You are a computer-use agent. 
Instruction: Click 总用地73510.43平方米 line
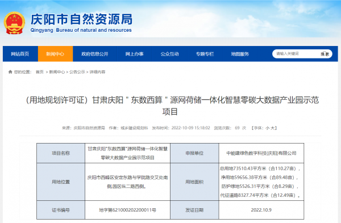[x=260, y=169]
